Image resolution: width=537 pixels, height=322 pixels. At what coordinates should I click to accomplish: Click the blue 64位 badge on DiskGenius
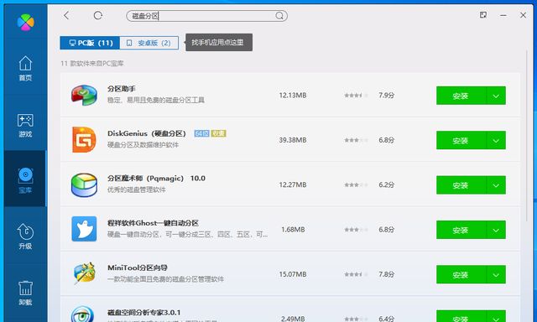click(x=201, y=133)
